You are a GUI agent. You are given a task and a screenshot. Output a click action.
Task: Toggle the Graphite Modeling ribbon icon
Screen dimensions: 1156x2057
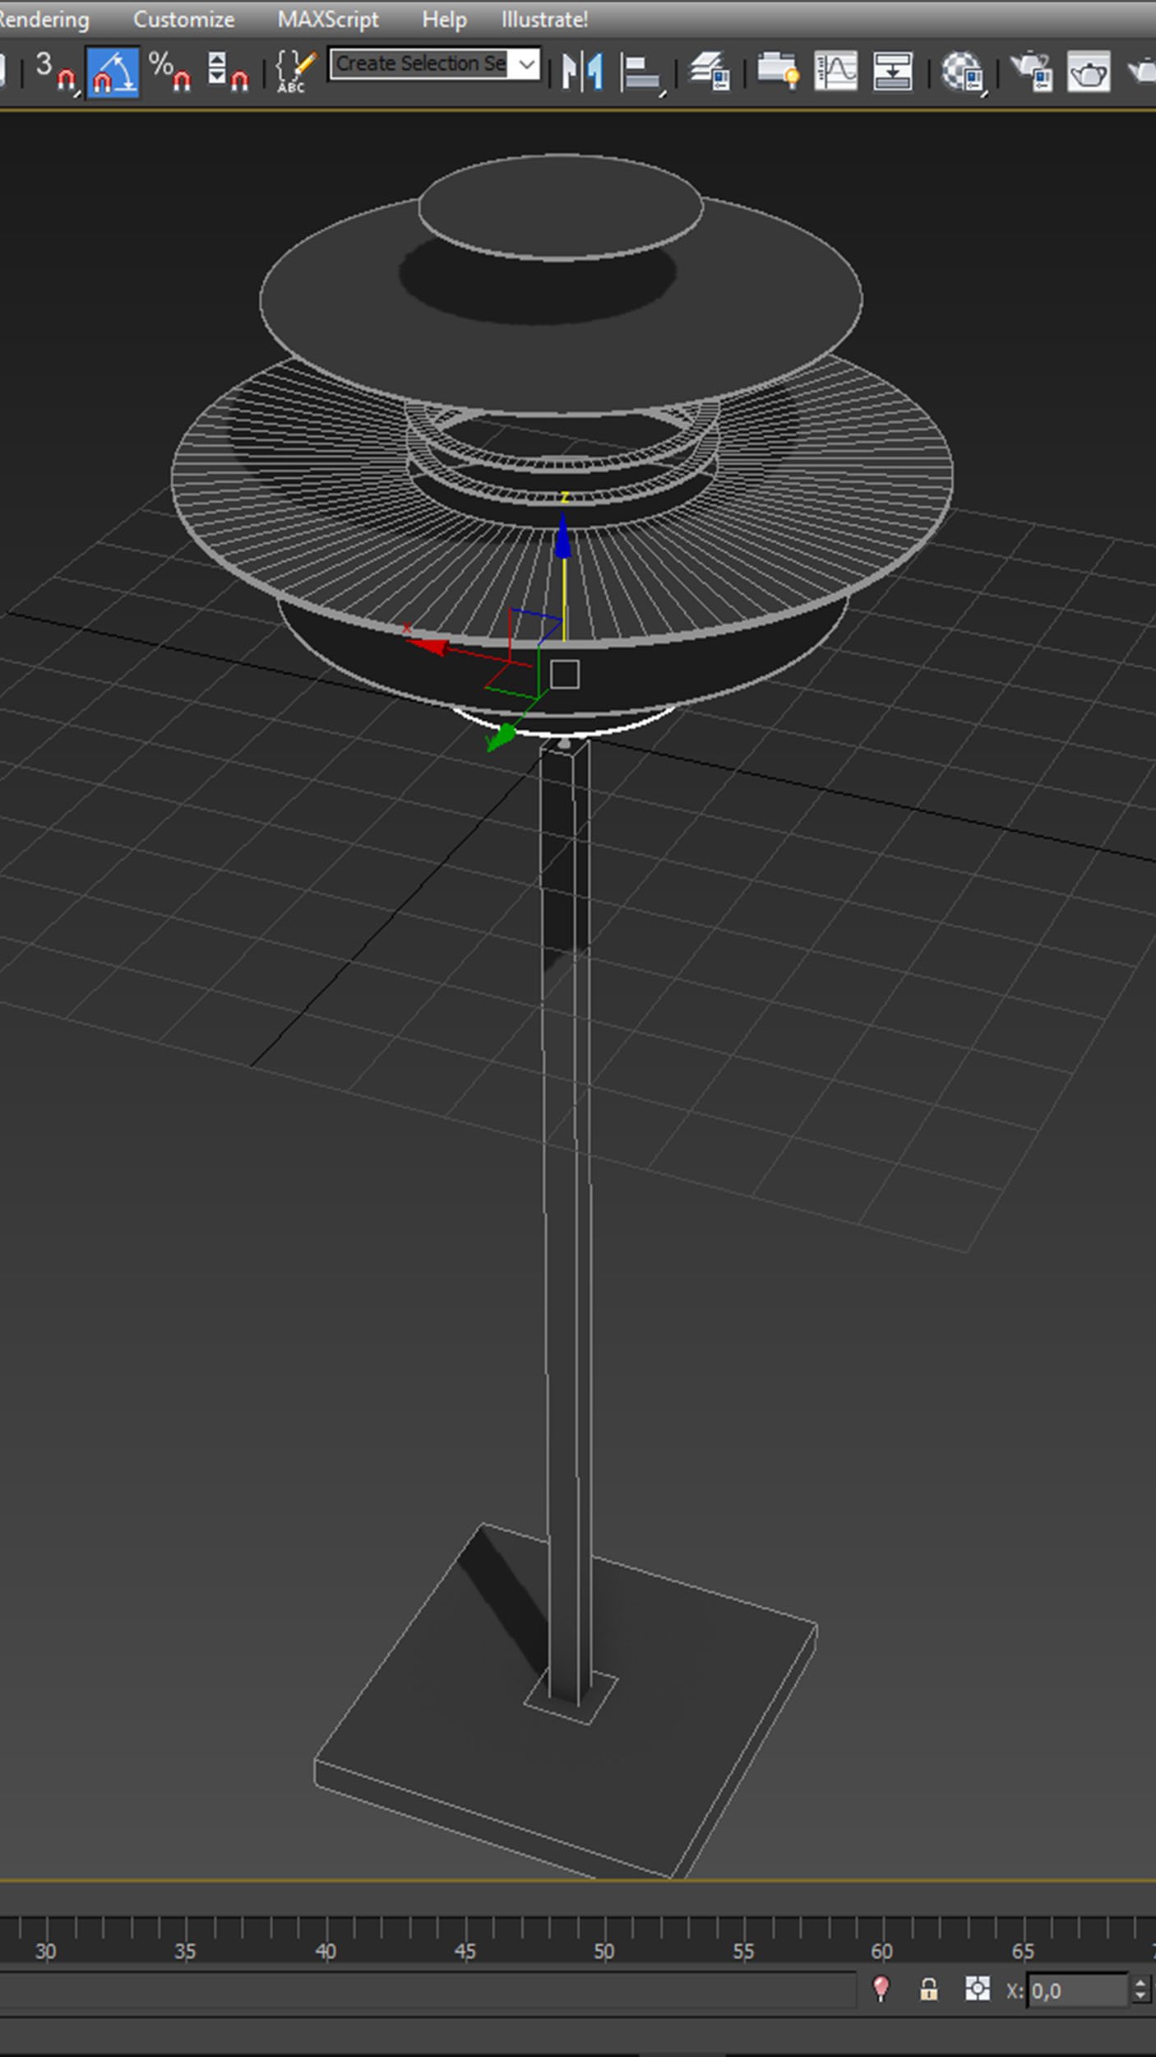tap(778, 72)
